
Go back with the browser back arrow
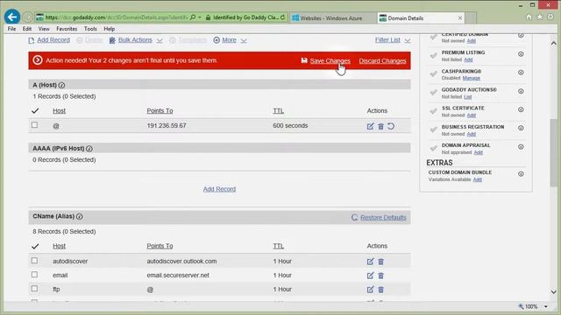point(12,17)
